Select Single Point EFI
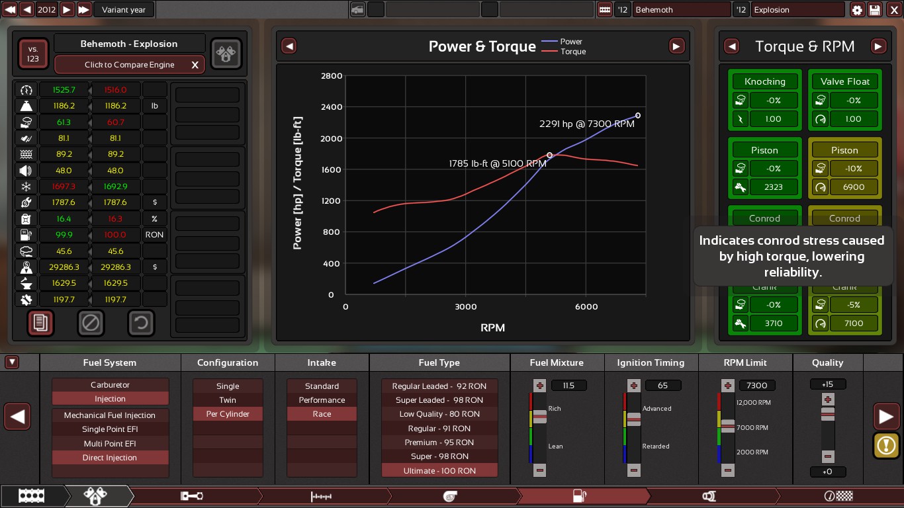 point(110,429)
